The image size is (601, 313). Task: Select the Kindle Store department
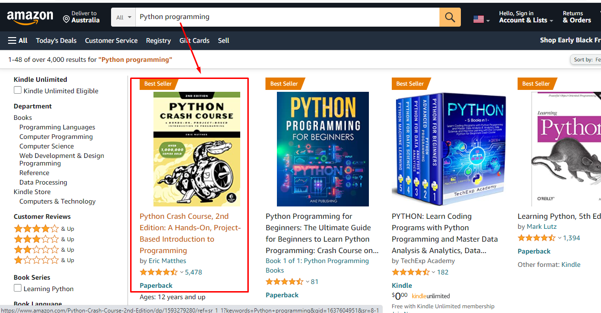tap(32, 192)
